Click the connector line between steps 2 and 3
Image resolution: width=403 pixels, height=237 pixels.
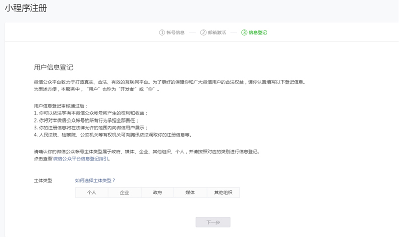[x=234, y=32]
